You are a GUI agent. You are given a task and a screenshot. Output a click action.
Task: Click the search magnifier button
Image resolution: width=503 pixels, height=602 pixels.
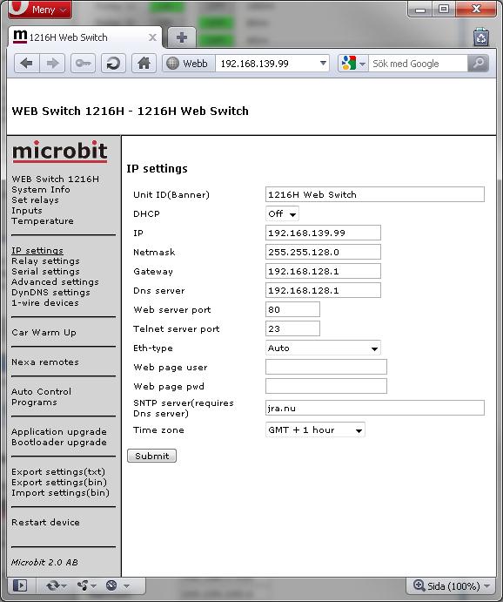[478, 64]
